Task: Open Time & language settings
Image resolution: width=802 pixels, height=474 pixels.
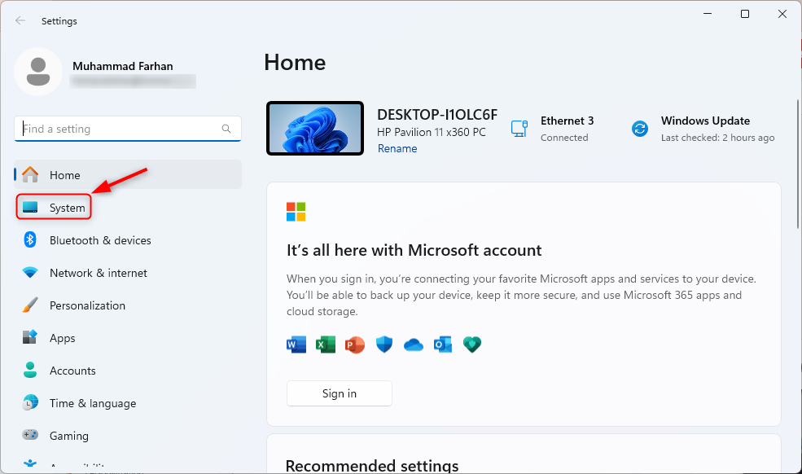Action: 128,403
